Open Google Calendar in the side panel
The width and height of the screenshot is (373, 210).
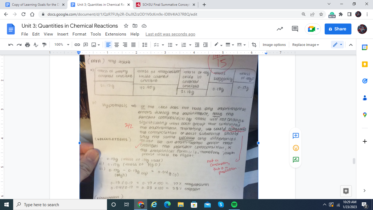(x=365, y=48)
